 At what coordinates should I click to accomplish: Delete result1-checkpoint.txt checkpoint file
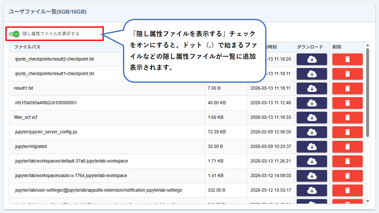(347, 74)
